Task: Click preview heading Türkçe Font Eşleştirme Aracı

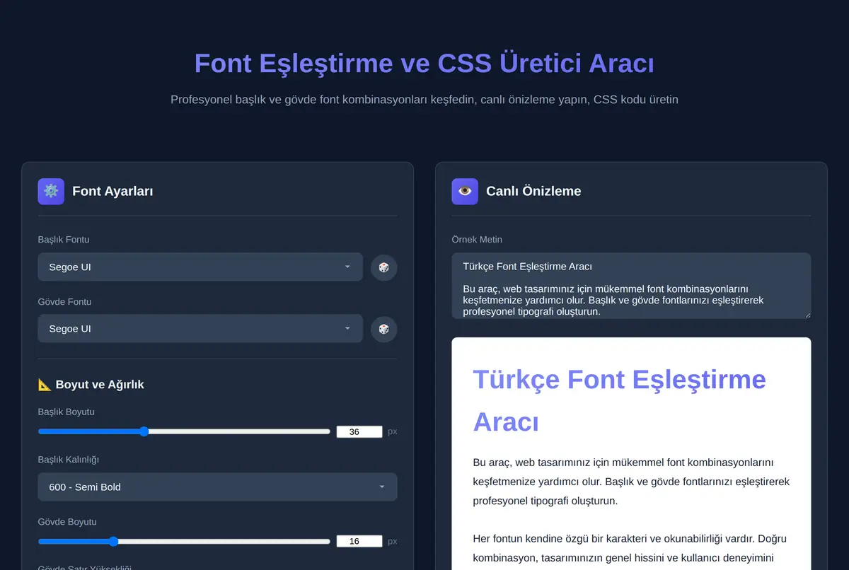Action: (619, 401)
